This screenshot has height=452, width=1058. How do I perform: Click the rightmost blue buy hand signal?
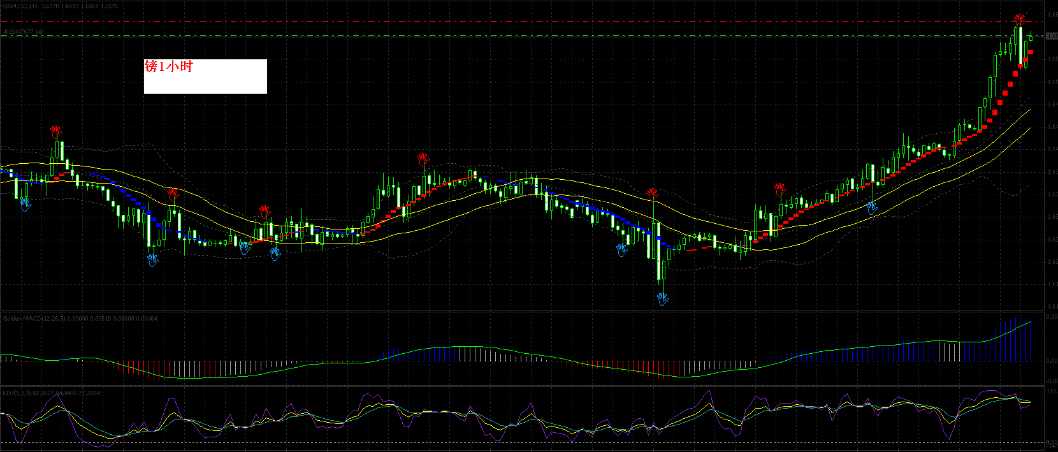tap(871, 208)
